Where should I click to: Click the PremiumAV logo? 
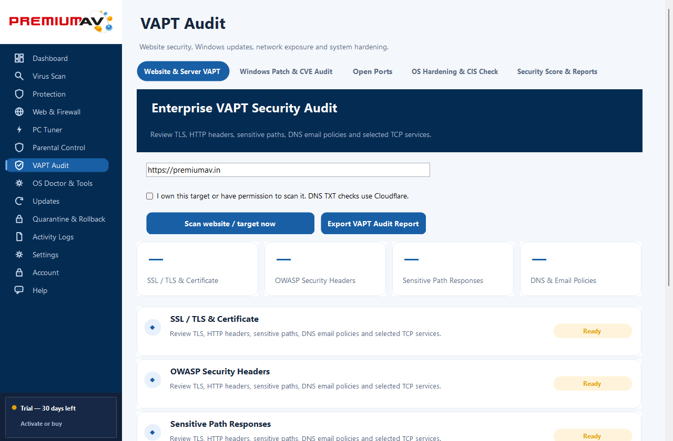(61, 22)
